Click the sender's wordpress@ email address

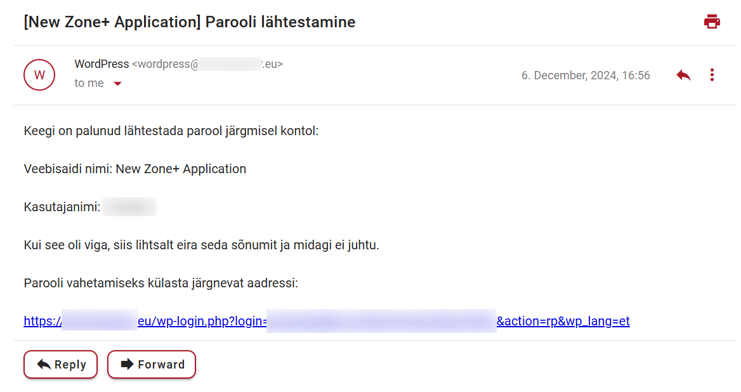207,64
